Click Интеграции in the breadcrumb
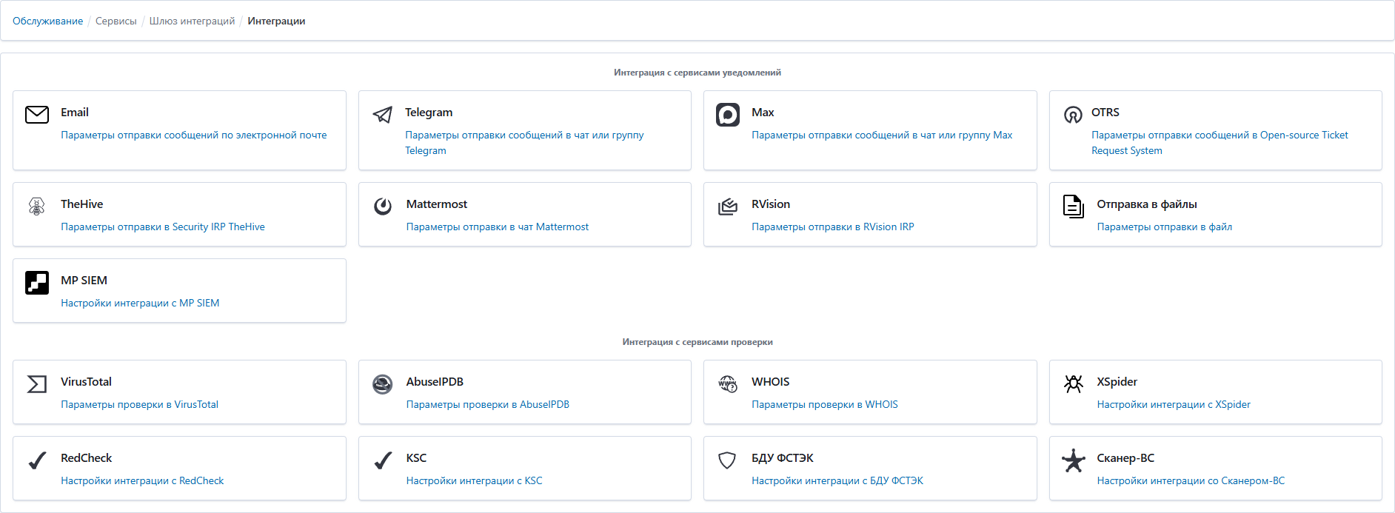Viewport: 1395px width, 513px height. pos(276,21)
